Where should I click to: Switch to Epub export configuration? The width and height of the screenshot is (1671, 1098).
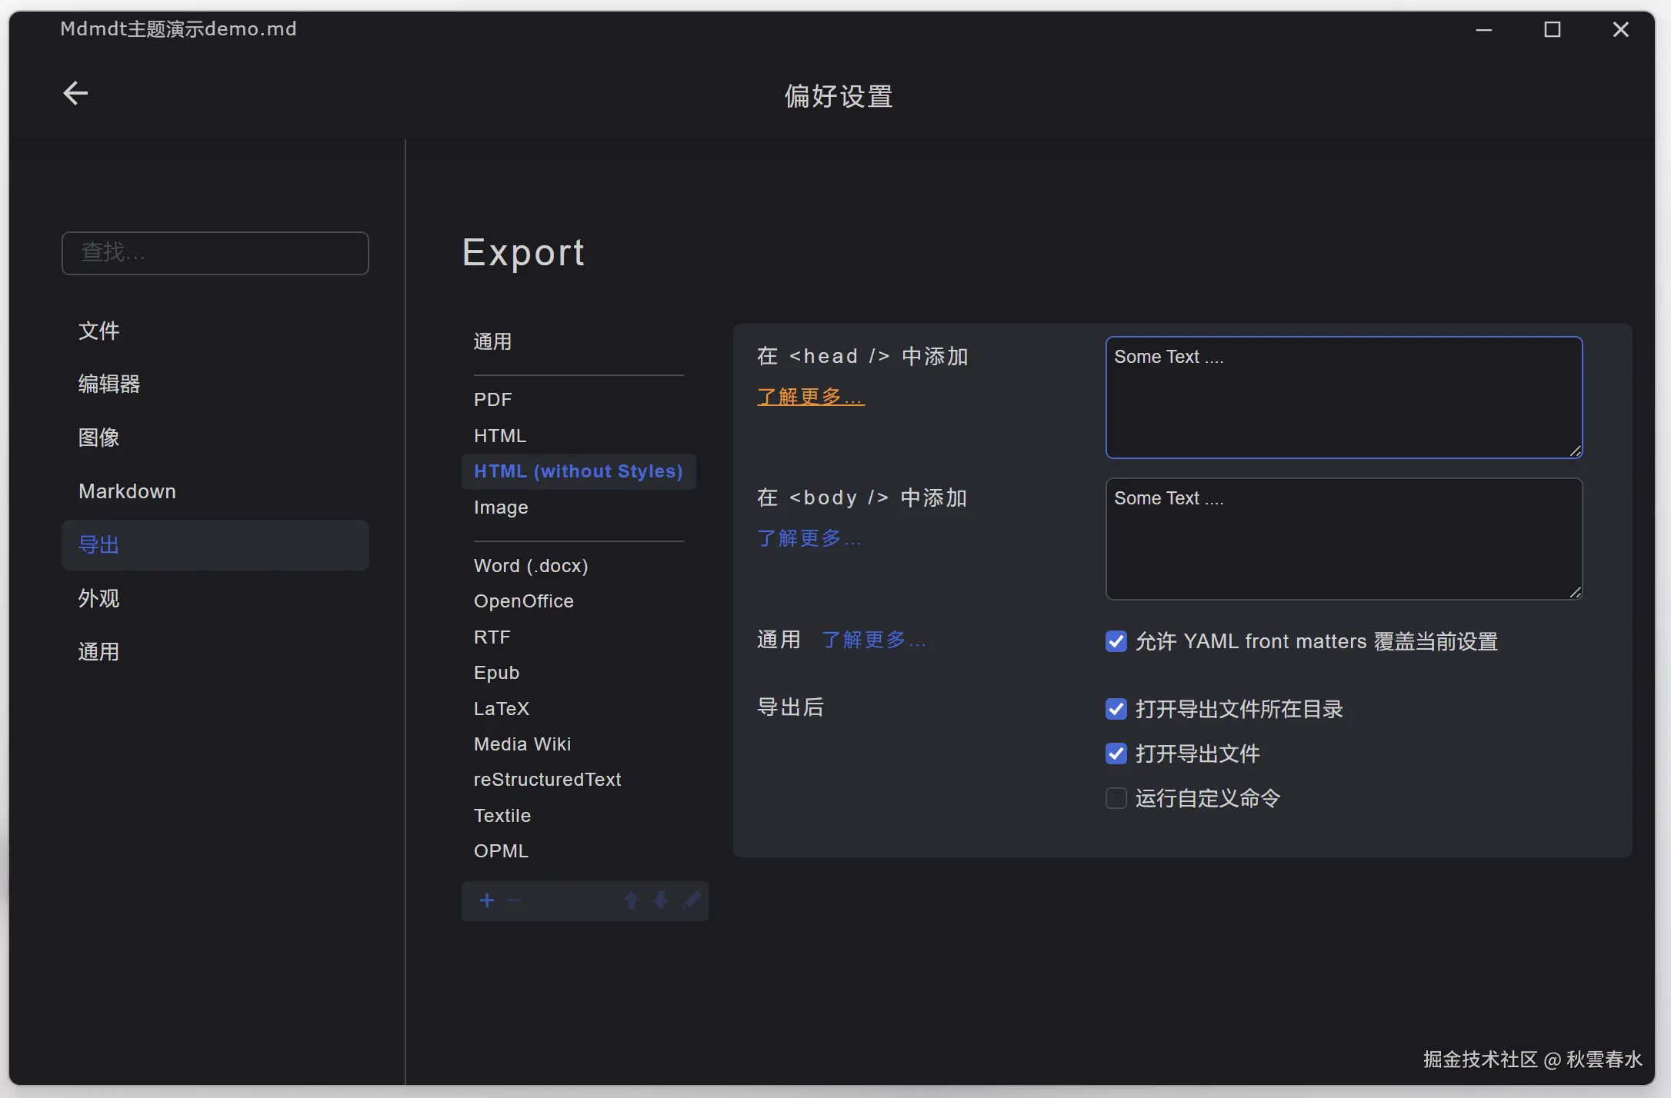tap(496, 672)
